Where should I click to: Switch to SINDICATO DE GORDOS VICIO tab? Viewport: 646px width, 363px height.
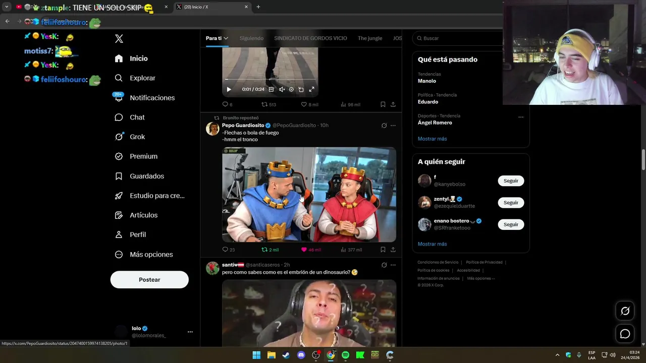coord(310,38)
